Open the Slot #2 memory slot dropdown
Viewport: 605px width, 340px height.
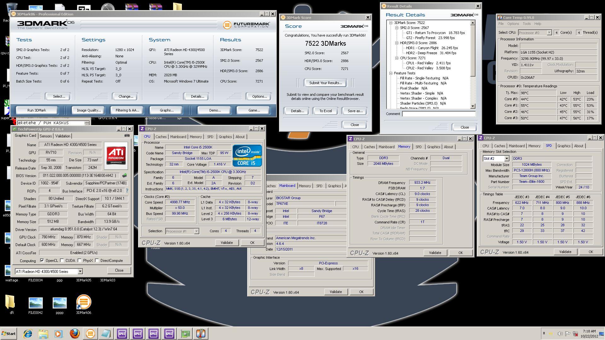coord(506,158)
